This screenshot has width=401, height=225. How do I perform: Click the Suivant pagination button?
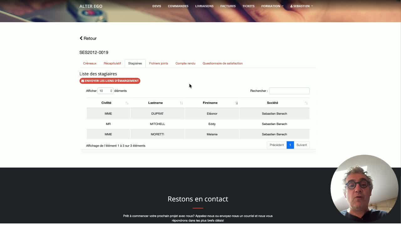coord(302,145)
